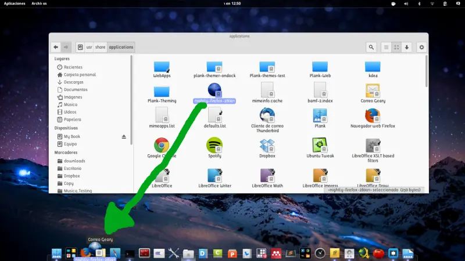Click the down-arrow view button in toolbar

click(x=407, y=47)
